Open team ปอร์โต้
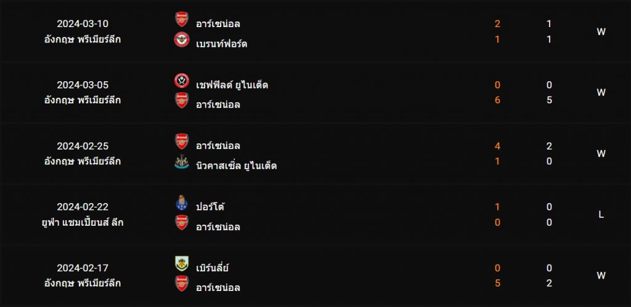The width and height of the screenshot is (631, 307). click(210, 207)
